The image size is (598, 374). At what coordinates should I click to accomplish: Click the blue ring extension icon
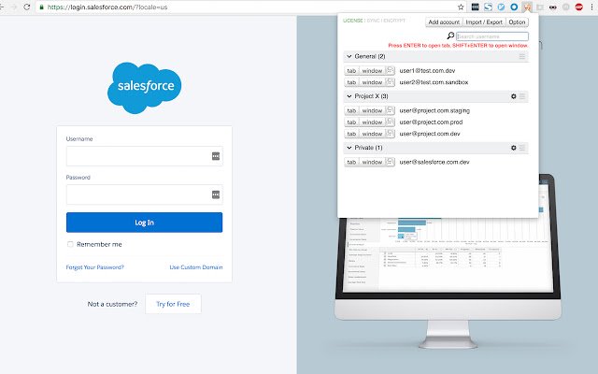point(514,7)
